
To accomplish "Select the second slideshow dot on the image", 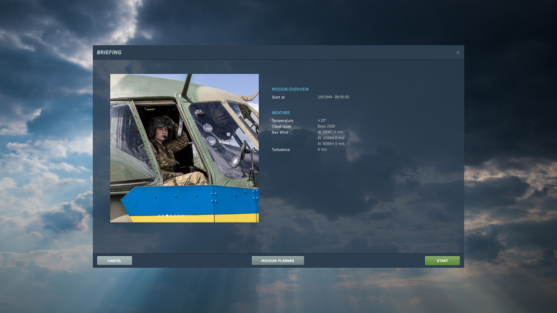I will [x=163, y=216].
